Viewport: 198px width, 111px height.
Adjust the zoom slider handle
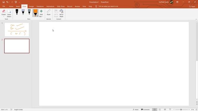point(181,110)
